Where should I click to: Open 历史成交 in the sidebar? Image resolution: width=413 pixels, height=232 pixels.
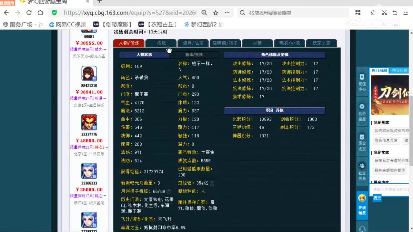click(x=362, y=142)
